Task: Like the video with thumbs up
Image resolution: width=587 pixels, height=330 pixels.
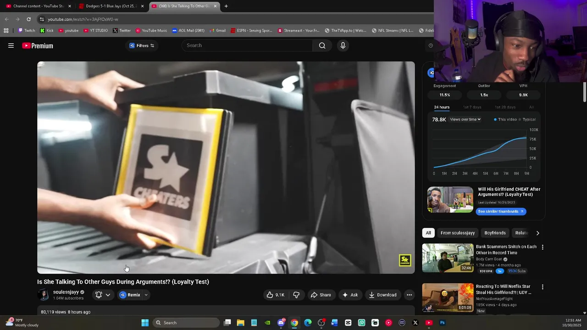Action: [276, 295]
